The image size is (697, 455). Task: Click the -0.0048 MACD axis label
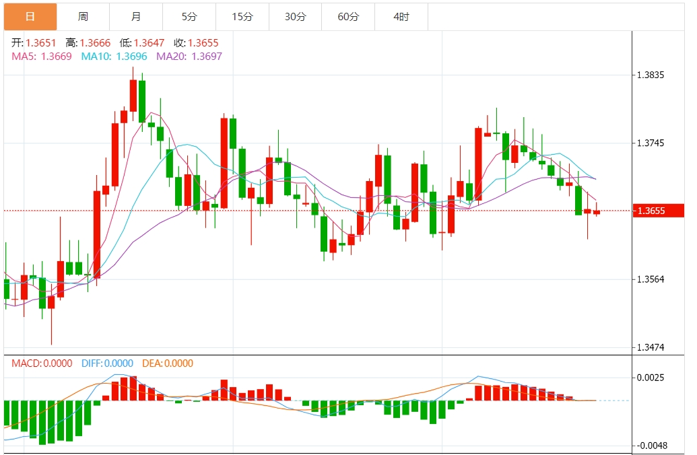coord(651,446)
